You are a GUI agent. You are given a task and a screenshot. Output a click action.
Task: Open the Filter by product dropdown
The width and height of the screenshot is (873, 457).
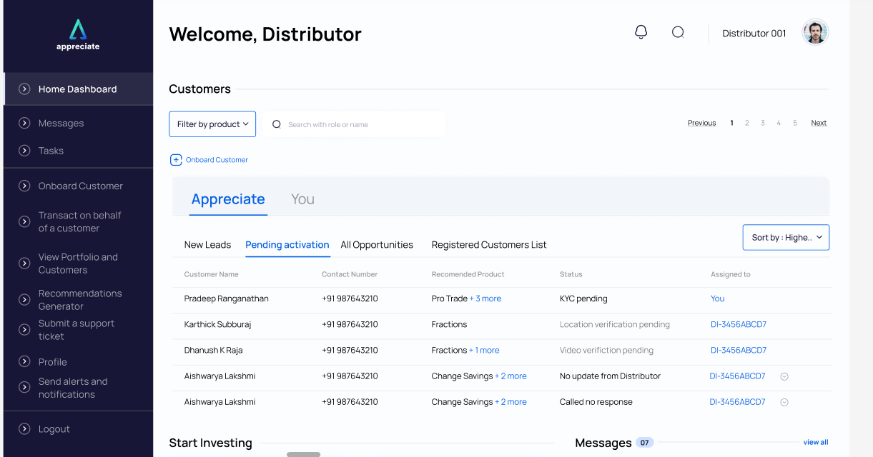point(212,124)
